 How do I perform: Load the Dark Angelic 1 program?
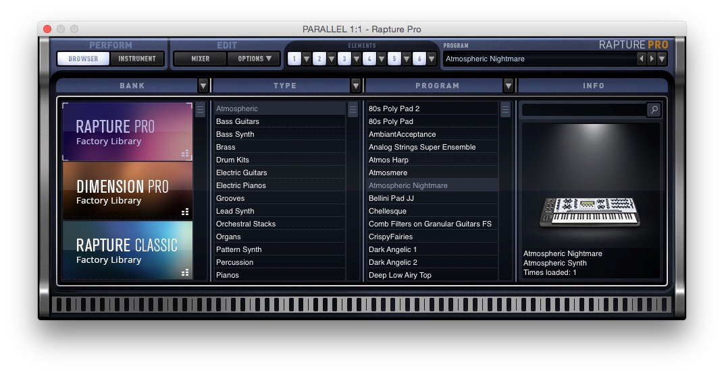[432, 249]
